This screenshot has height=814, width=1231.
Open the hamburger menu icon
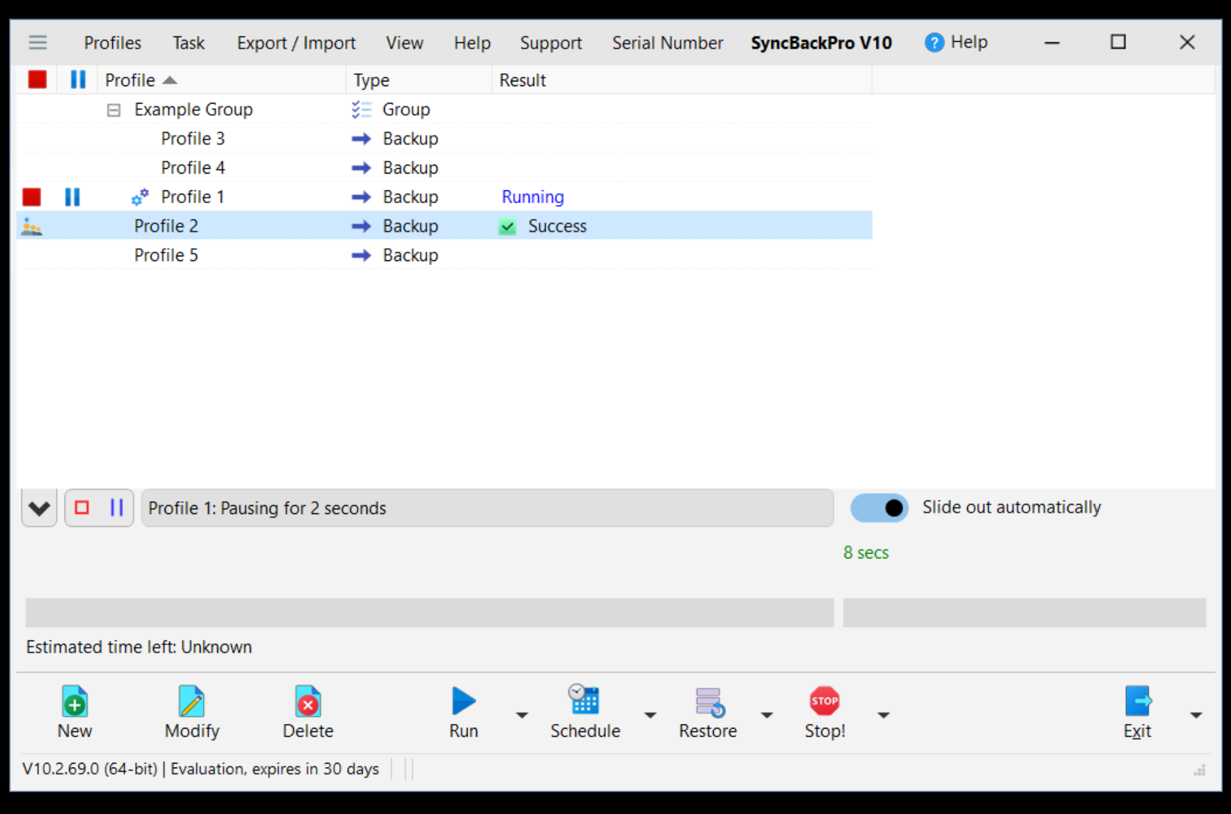38,42
